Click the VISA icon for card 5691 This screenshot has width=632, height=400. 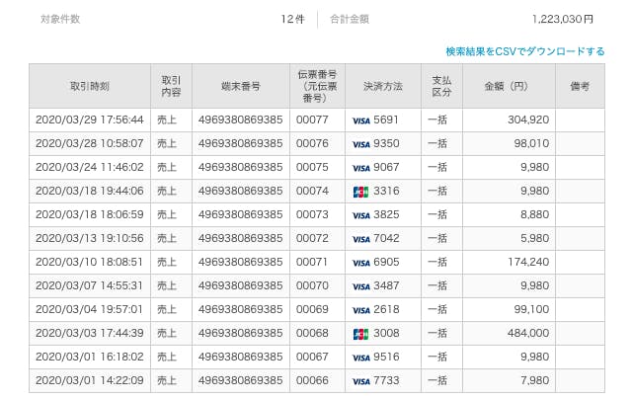point(360,120)
